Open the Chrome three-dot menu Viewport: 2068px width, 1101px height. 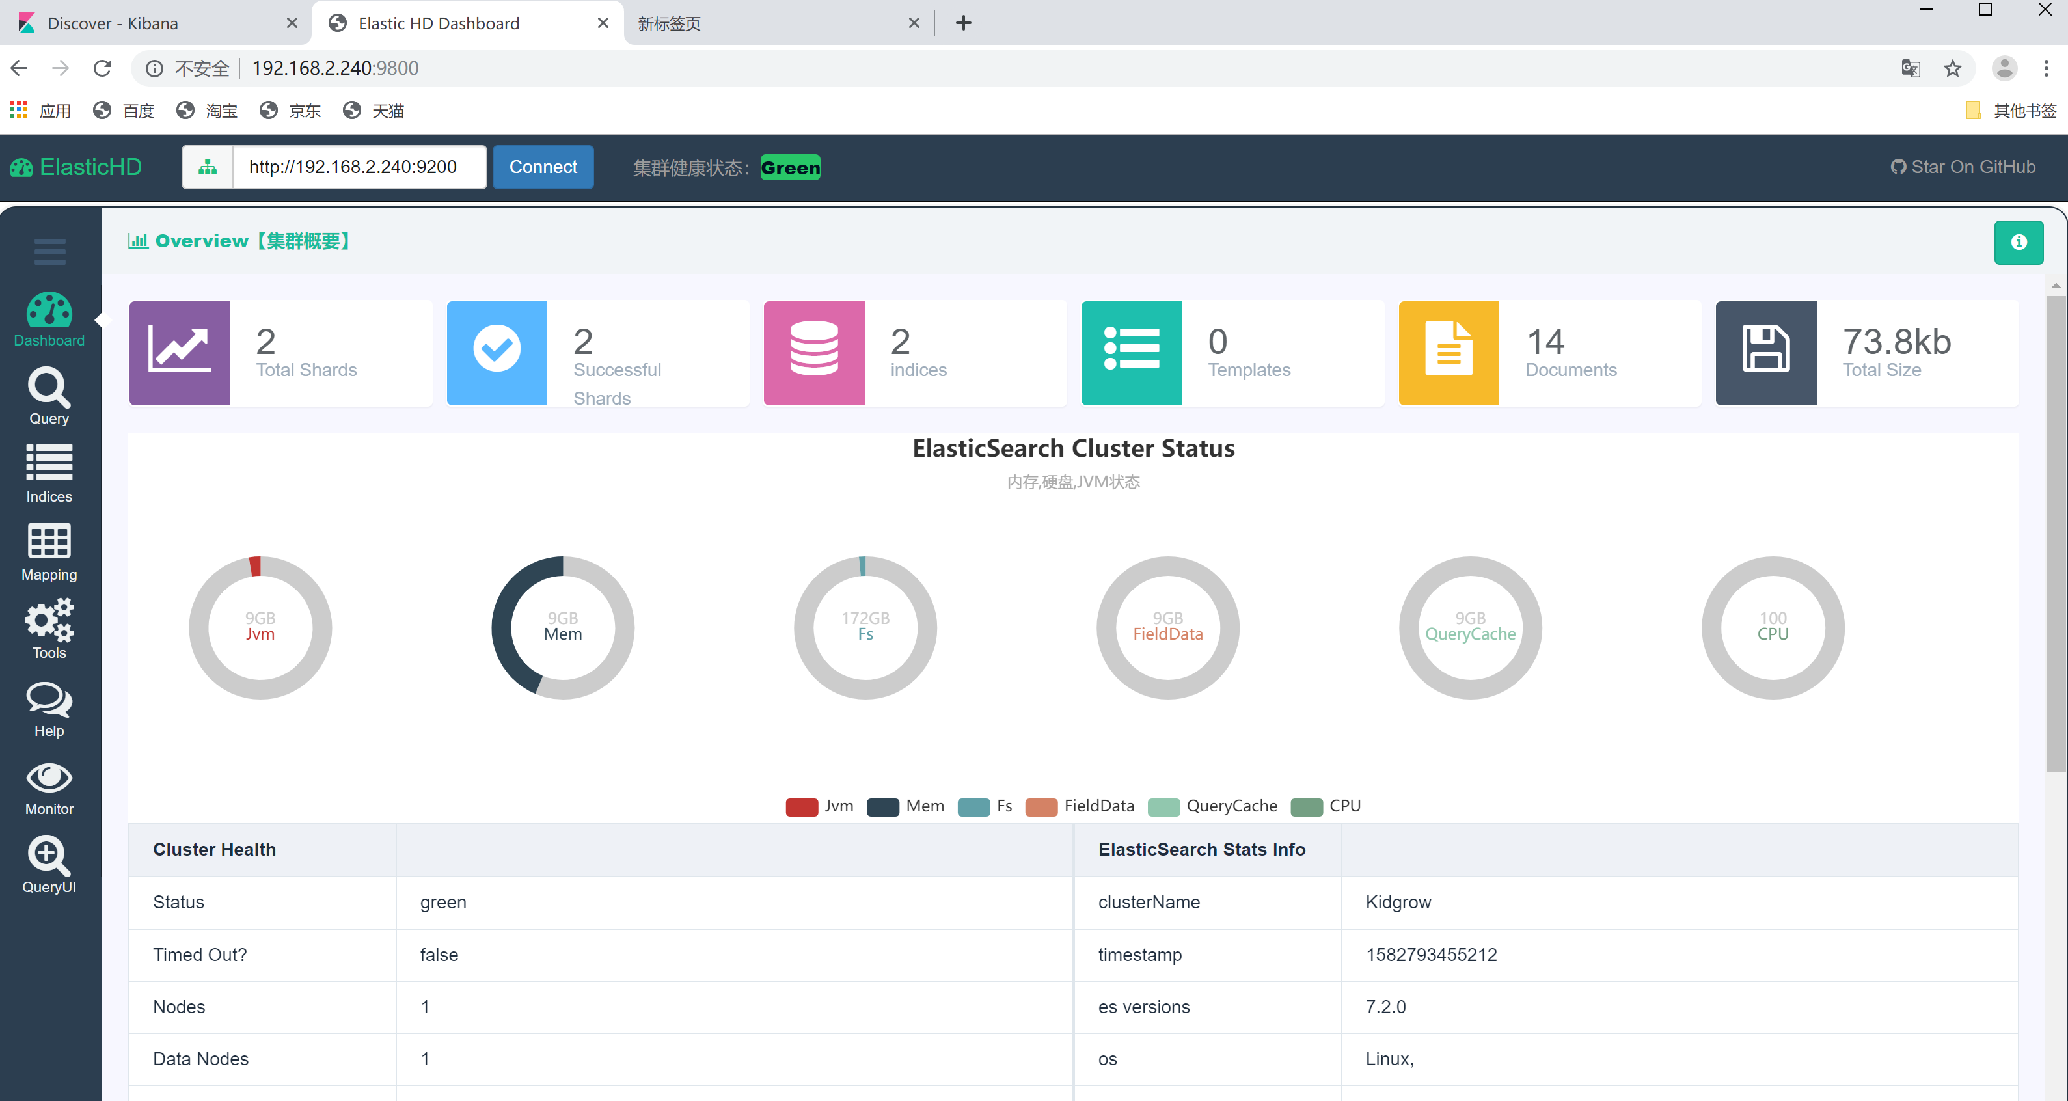point(2045,68)
